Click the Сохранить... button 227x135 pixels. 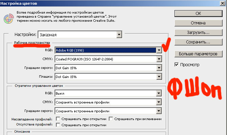click(198, 42)
